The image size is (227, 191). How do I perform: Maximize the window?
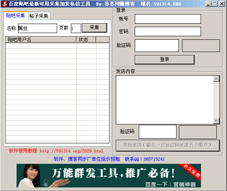(x=215, y=4)
